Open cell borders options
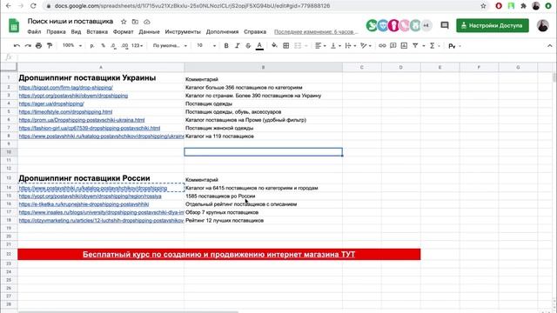557x313 pixels. pos(286,46)
